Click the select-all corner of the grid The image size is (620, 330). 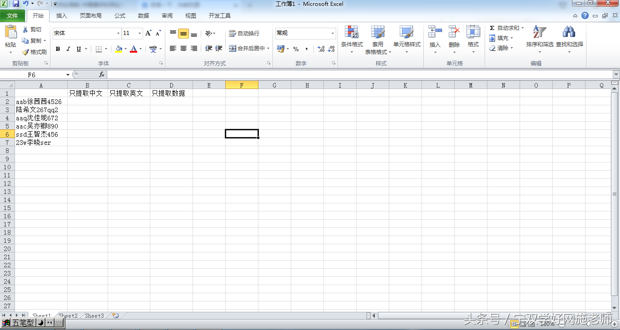click(7, 85)
